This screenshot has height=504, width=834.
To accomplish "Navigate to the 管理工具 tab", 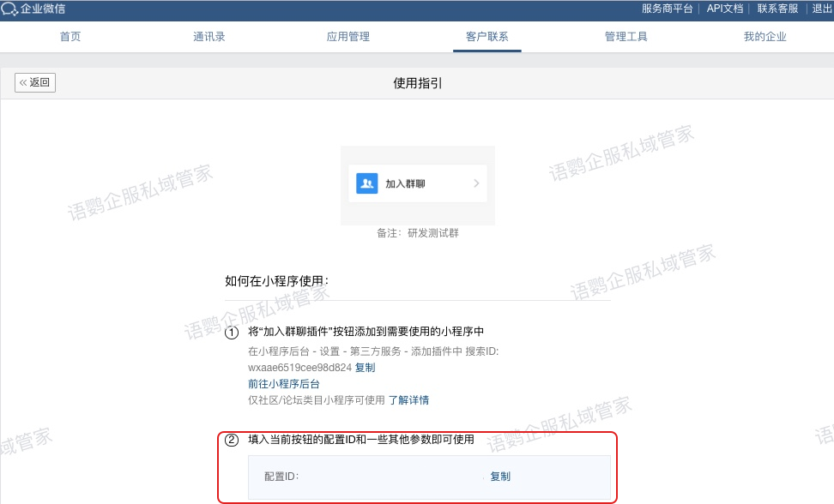I will click(626, 37).
